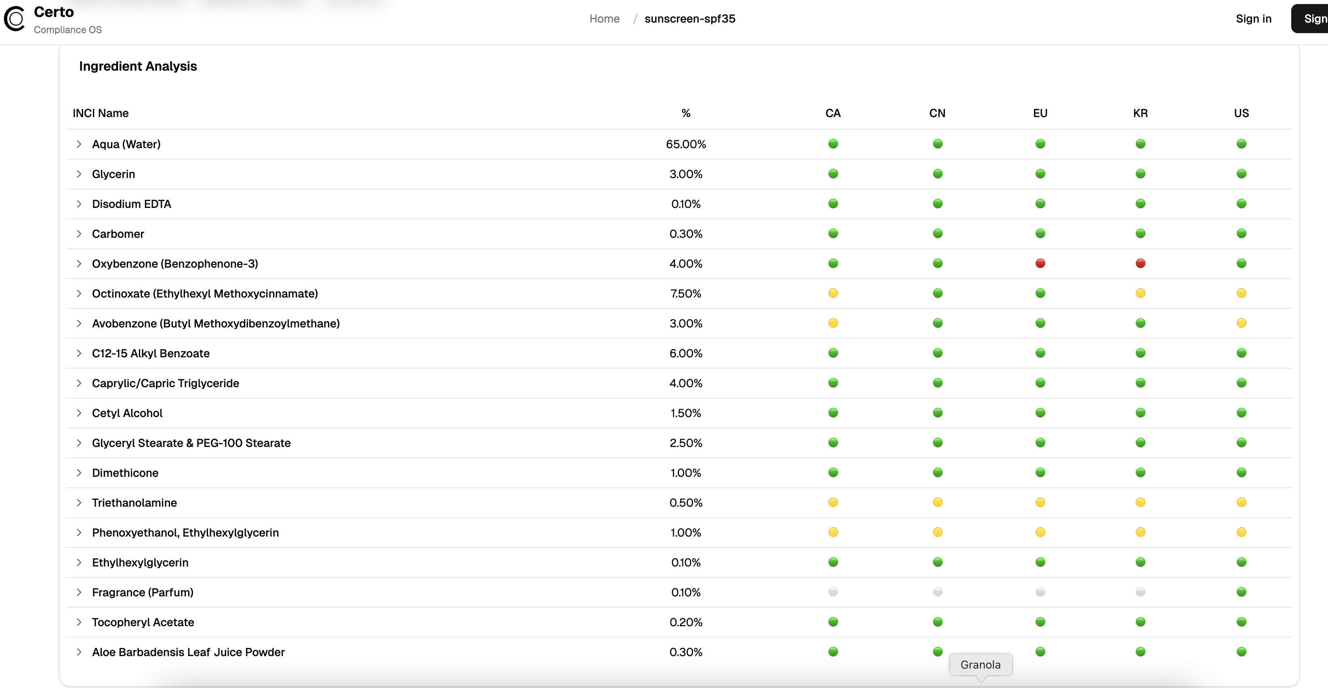Click Triethanolamine's yellow CN status dot
Viewport: 1328px width, 688px height.
click(938, 502)
